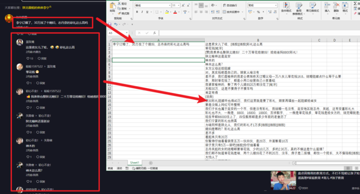Click the add new sheet plus button
This screenshot has height=194, width=360.
click(151, 163)
